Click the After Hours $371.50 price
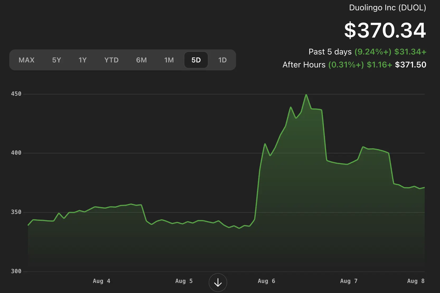The width and height of the screenshot is (440, 293). 410,65
